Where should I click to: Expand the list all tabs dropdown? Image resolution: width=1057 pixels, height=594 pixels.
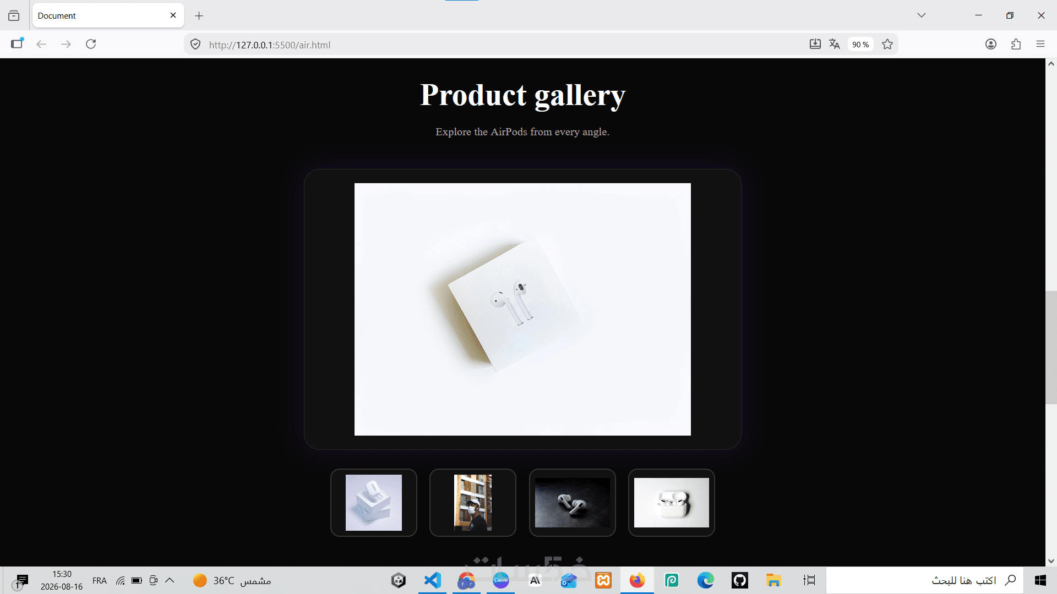coord(922,15)
